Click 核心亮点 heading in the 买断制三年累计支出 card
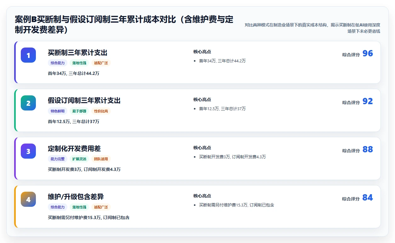The width and height of the screenshot is (395, 243). [x=202, y=52]
